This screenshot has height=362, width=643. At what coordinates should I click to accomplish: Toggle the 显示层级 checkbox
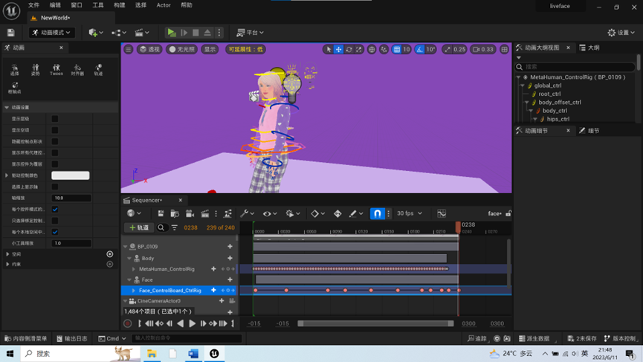[x=54, y=119]
